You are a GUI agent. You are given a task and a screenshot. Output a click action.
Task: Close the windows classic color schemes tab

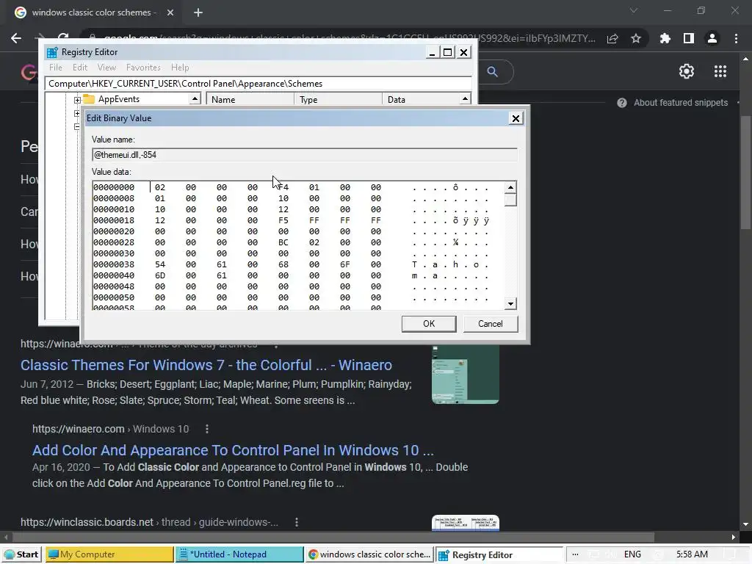coord(170,13)
